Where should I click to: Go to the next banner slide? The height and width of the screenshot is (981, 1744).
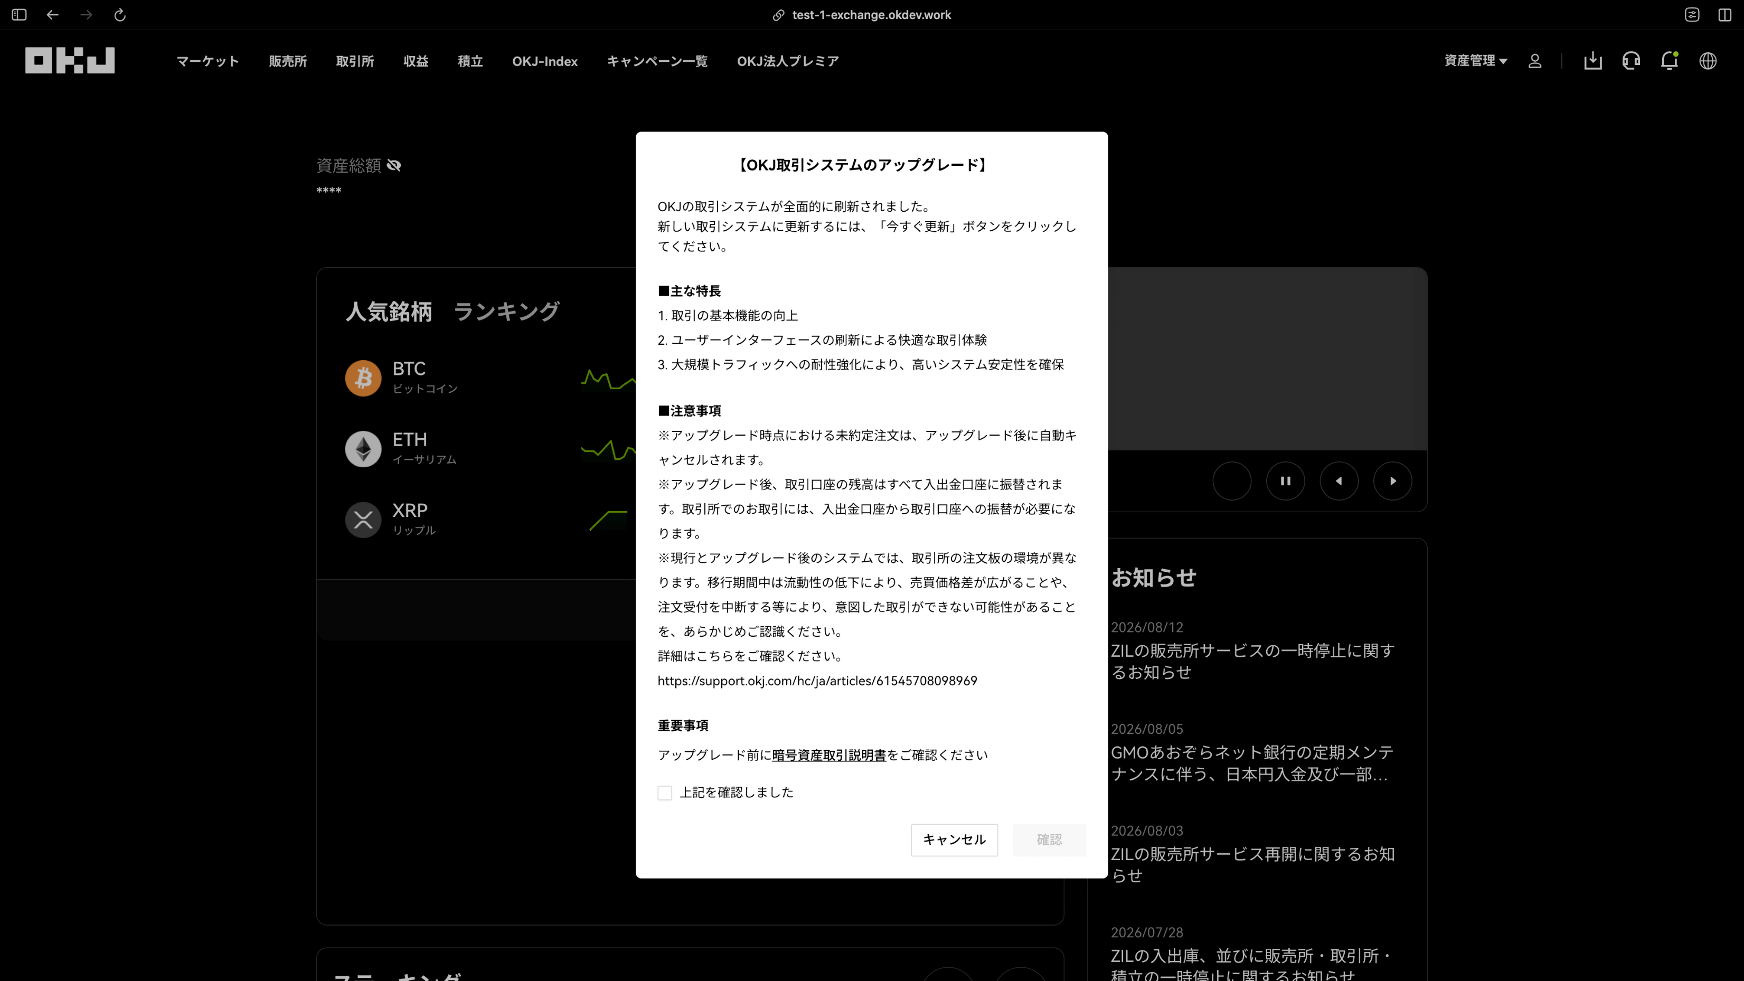click(1393, 480)
